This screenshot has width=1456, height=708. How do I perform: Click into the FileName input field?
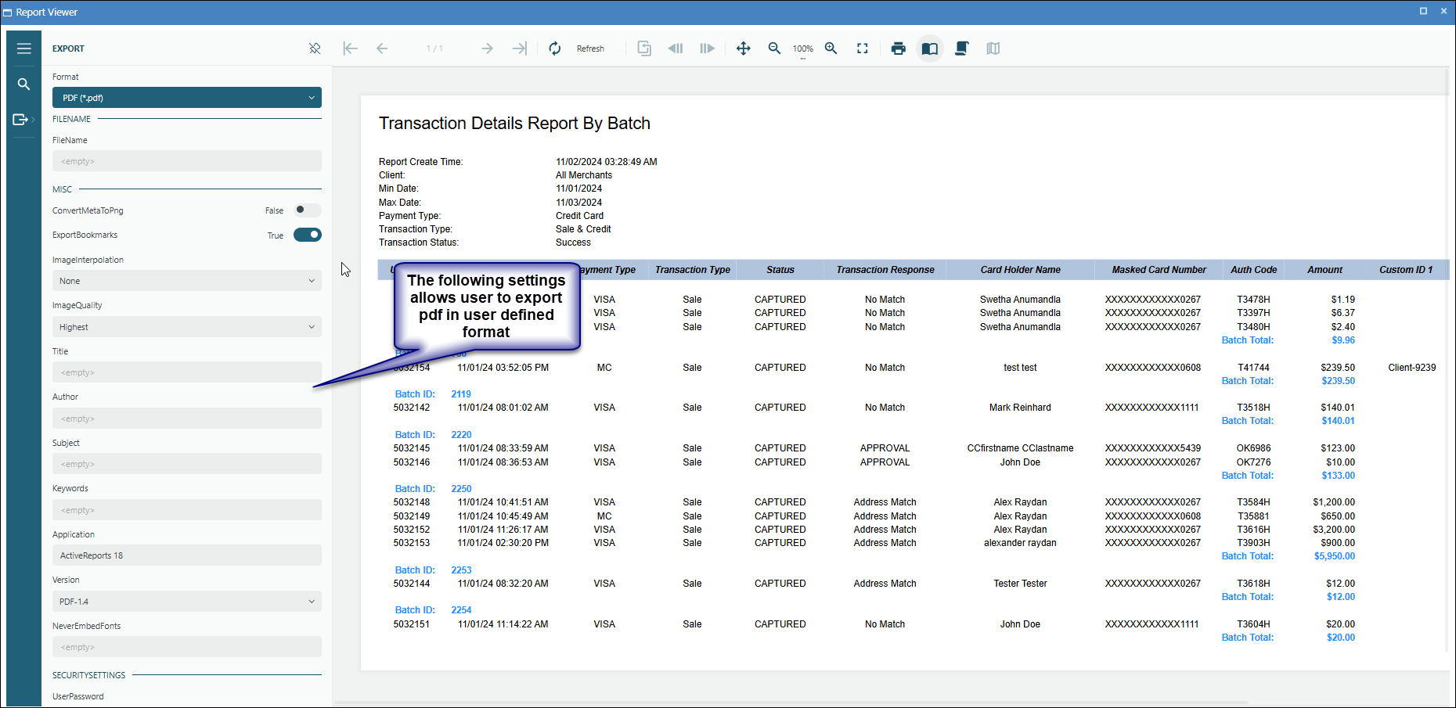click(186, 161)
